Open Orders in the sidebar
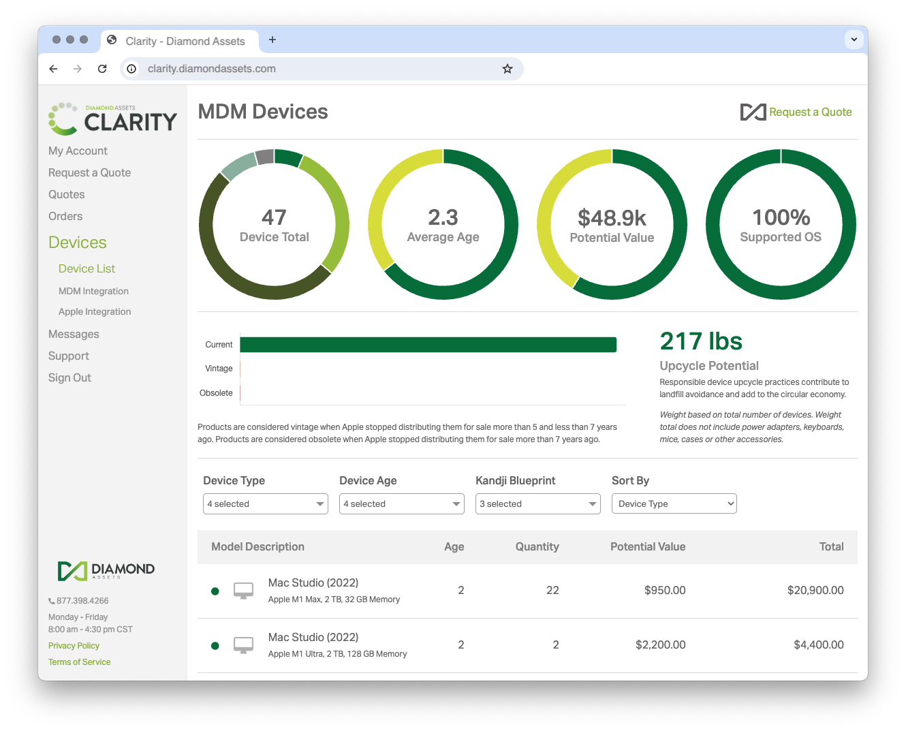The width and height of the screenshot is (906, 731). click(65, 217)
